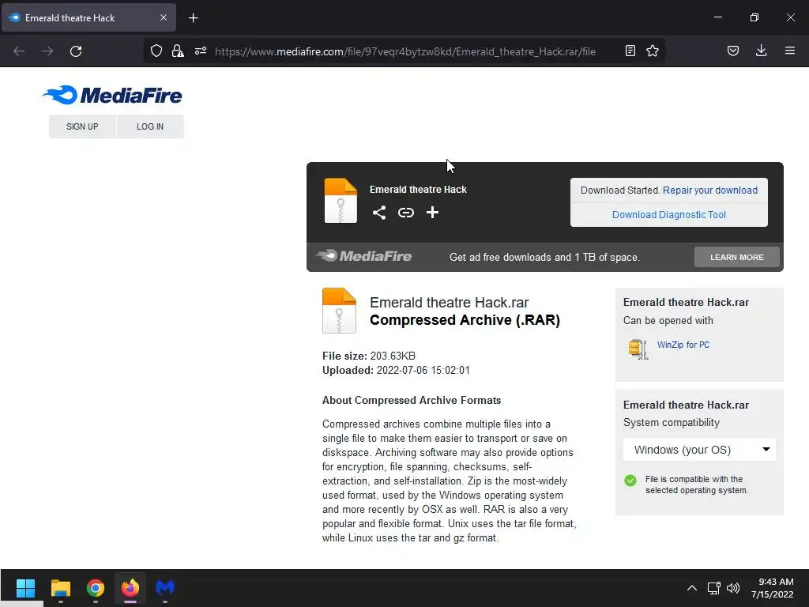Click the orange RAR file icon in dark banner
809x607 pixels.
point(341,200)
